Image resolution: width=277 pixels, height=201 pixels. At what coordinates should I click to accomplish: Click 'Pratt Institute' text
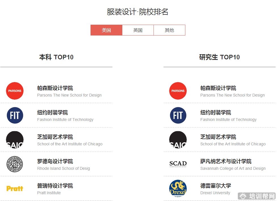pyautogui.click(x=49, y=193)
